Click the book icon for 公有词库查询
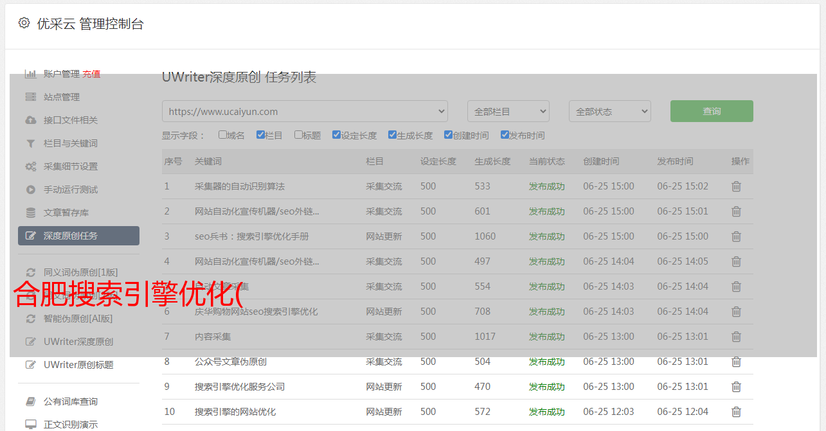826x431 pixels. click(30, 401)
